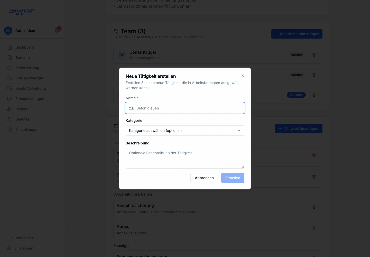Click Mitarbeiter hinzufügen button

click(x=297, y=34)
